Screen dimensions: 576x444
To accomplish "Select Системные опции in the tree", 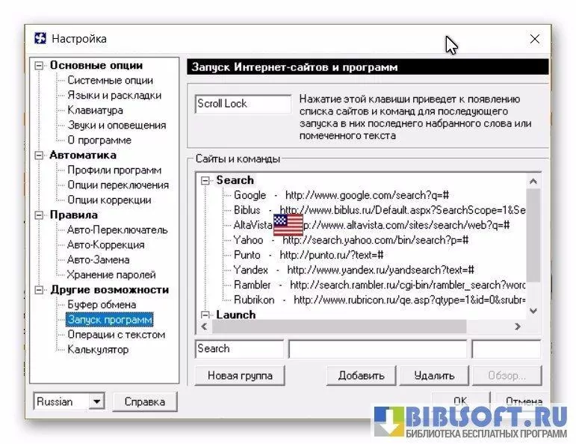I will coord(110,81).
